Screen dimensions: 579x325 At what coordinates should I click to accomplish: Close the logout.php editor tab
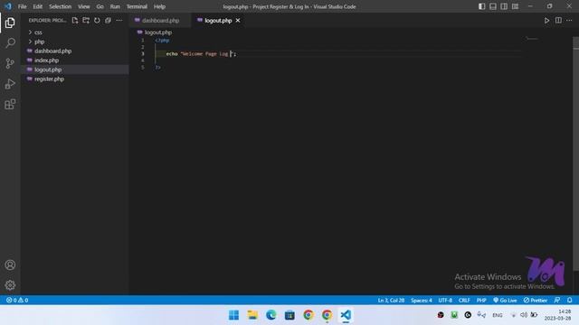click(x=238, y=21)
